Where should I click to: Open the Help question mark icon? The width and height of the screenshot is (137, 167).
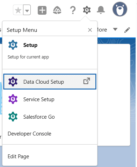coord(73,10)
